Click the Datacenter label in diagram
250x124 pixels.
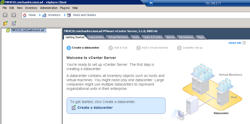click(221, 113)
